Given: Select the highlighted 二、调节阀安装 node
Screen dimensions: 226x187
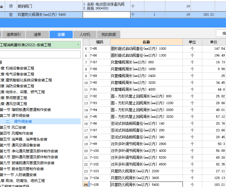Looking at the screenshot, I should click(x=19, y=122).
